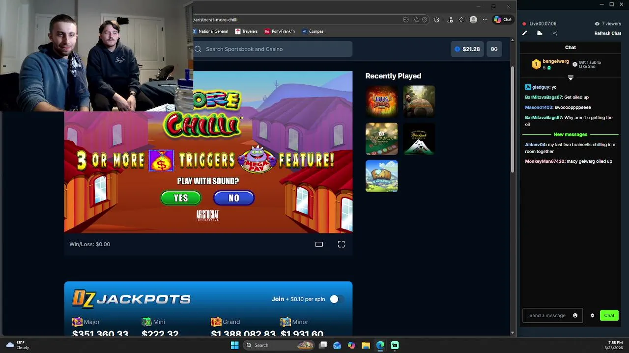
Task: Open the green streaming app on taskbar
Action: [x=395, y=345]
